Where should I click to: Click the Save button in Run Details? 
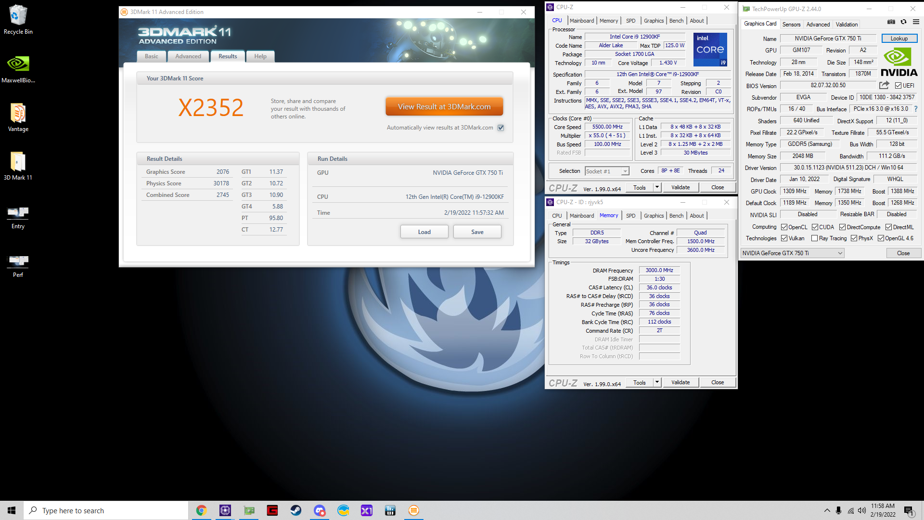pyautogui.click(x=477, y=232)
